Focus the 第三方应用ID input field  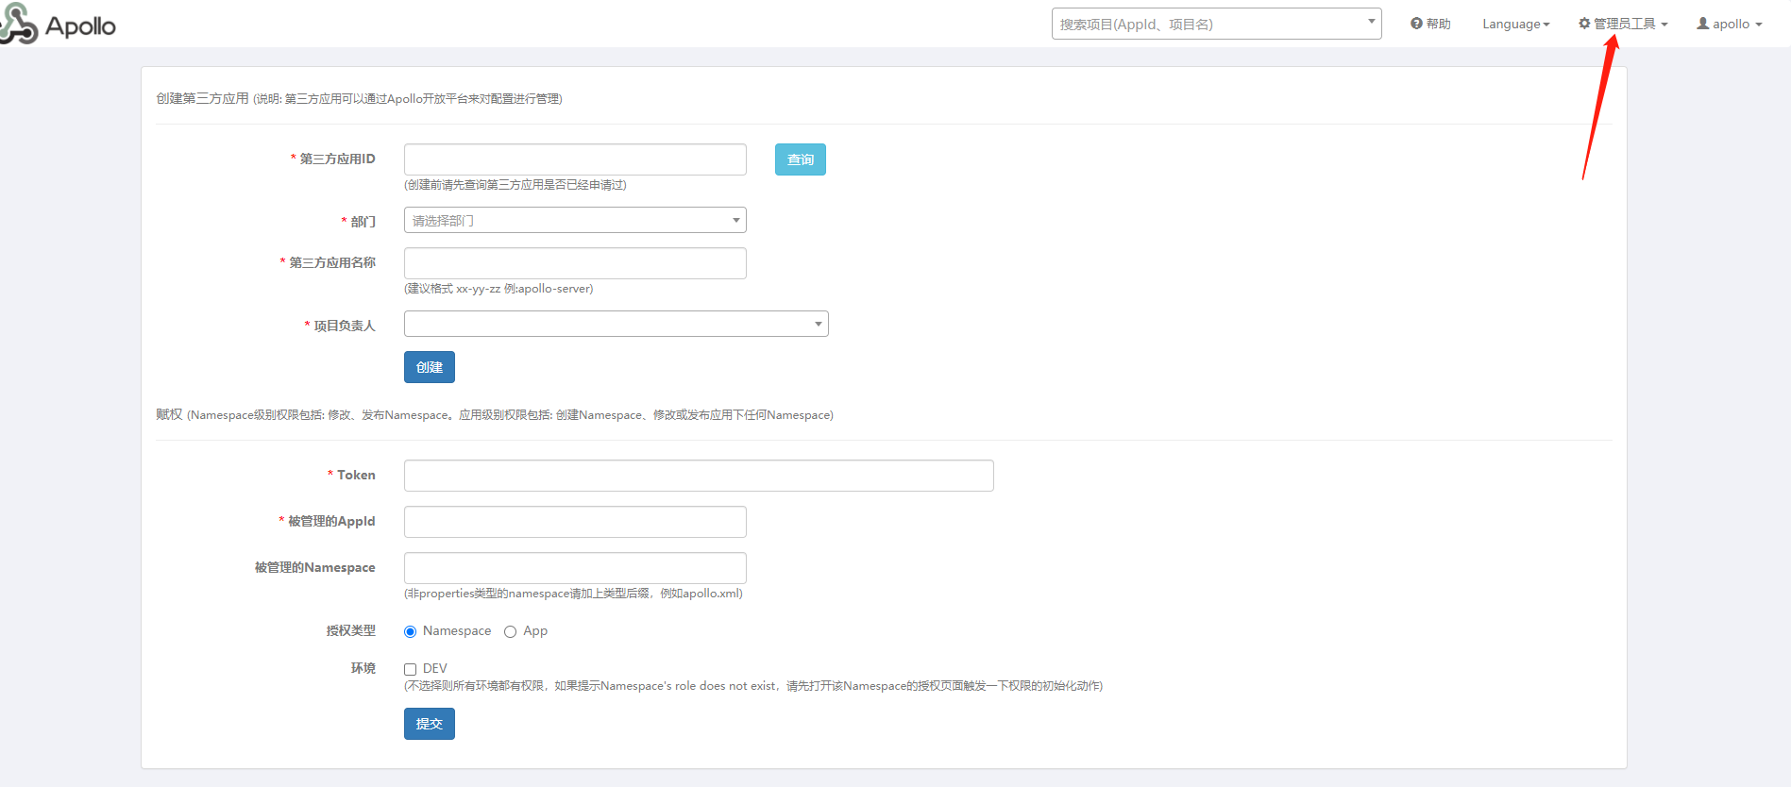pyautogui.click(x=575, y=159)
